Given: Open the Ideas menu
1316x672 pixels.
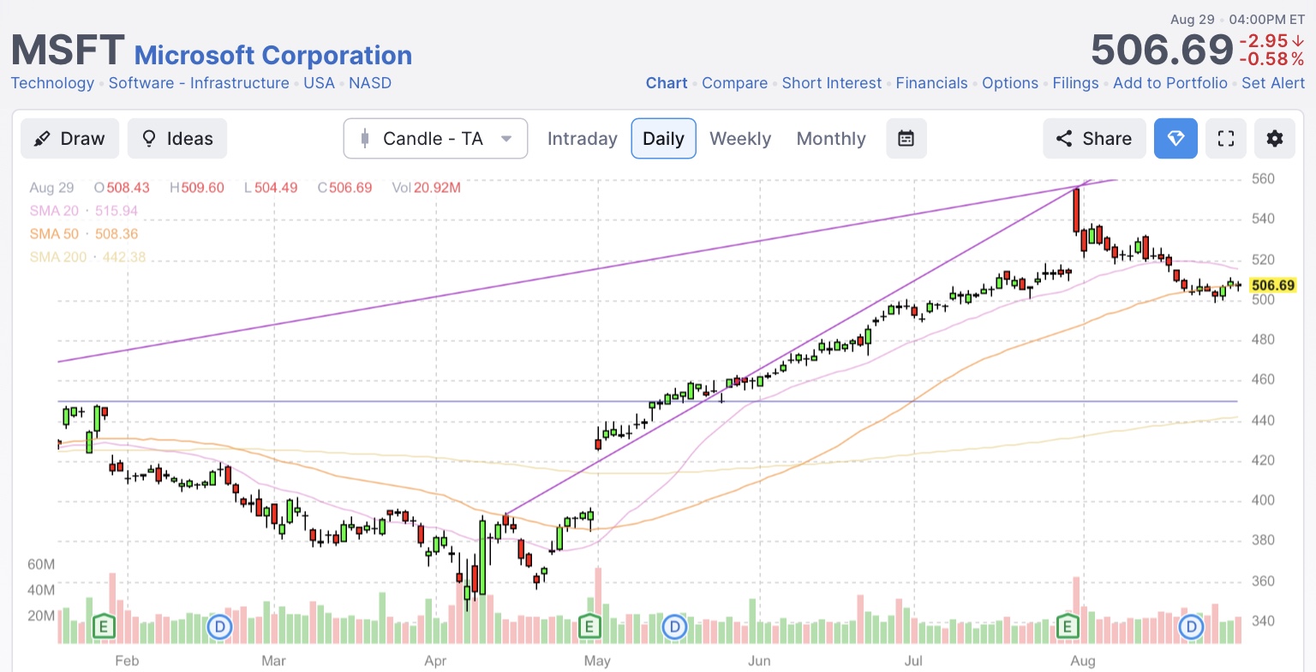Looking at the screenshot, I should pyautogui.click(x=177, y=139).
